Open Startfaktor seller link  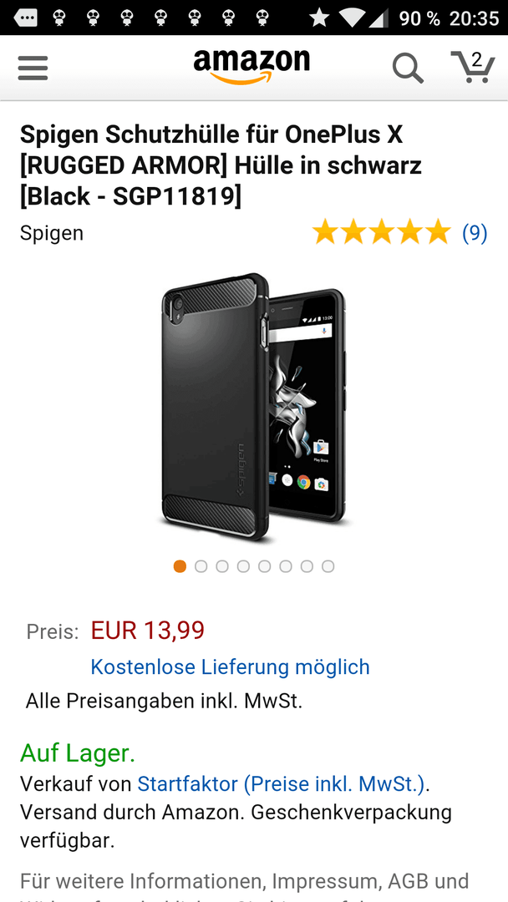pyautogui.click(x=282, y=783)
